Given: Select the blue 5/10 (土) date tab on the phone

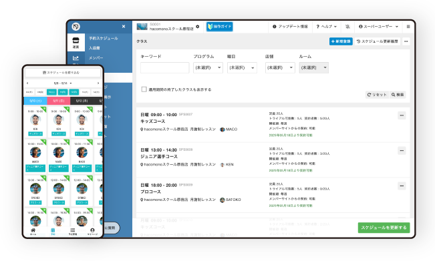Looking at the screenshot, I should pyautogui.click(x=35, y=101).
